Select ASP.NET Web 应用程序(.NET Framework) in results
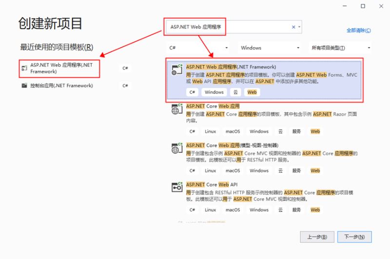Image resolution: width=390 pixels, height=259 pixels. [x=264, y=80]
